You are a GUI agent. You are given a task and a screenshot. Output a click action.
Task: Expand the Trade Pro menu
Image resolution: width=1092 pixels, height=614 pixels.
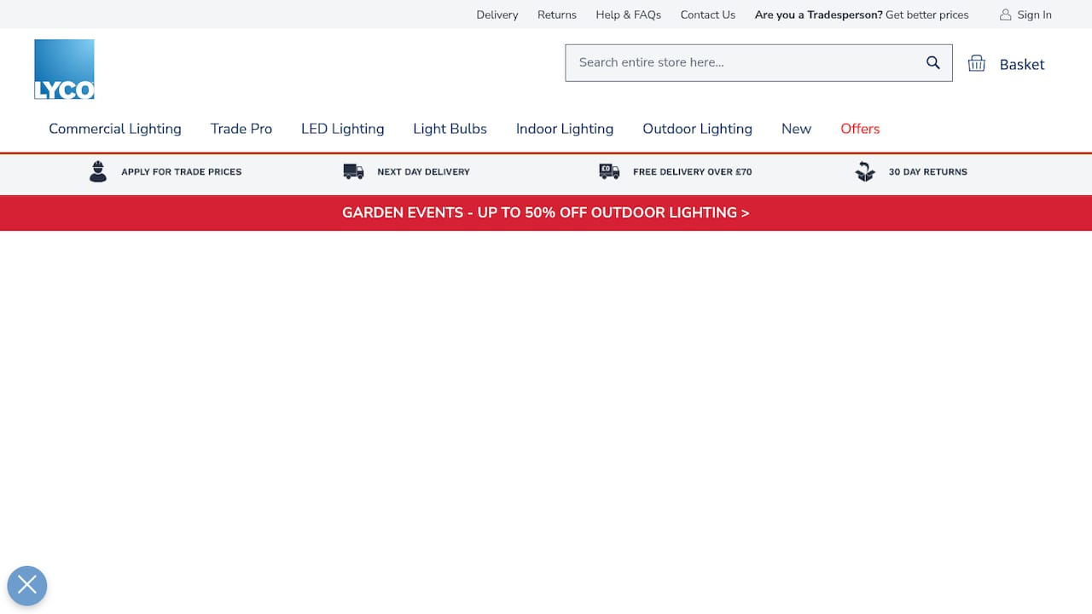(241, 129)
